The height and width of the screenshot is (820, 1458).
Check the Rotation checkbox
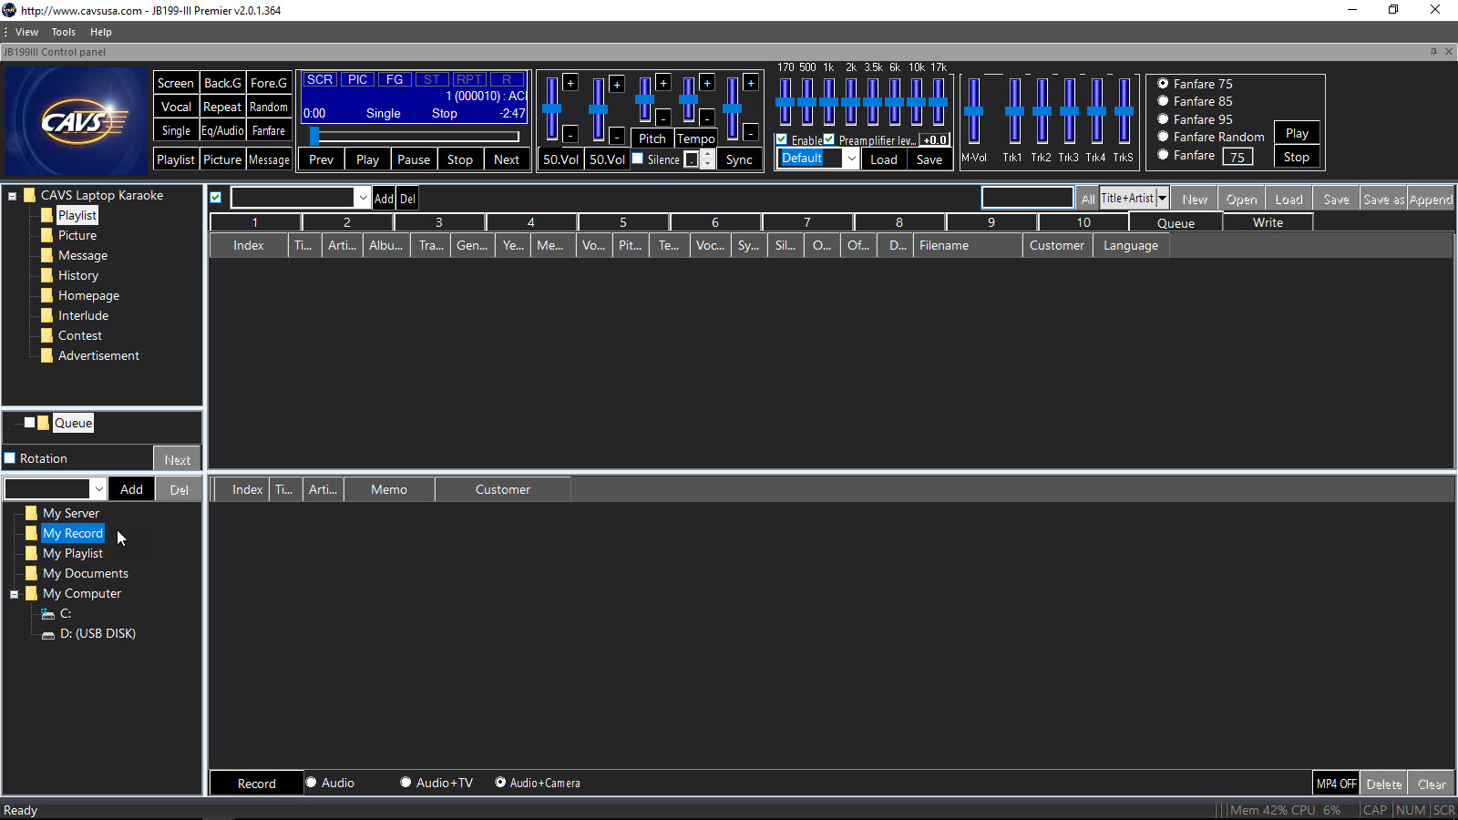click(x=10, y=458)
